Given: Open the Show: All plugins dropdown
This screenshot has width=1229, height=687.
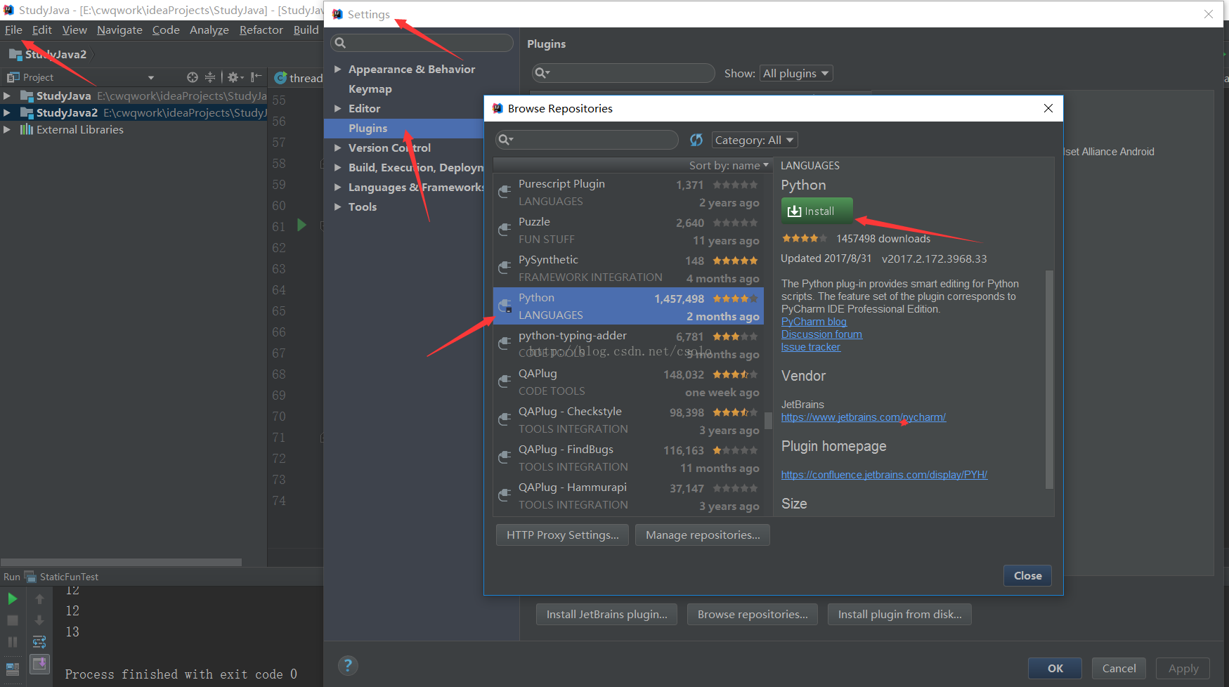Looking at the screenshot, I should coord(796,73).
